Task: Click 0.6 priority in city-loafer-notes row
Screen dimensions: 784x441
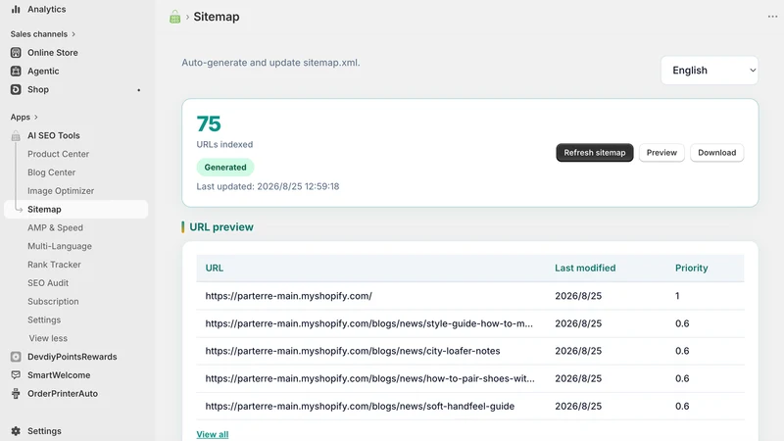Action: tap(682, 351)
